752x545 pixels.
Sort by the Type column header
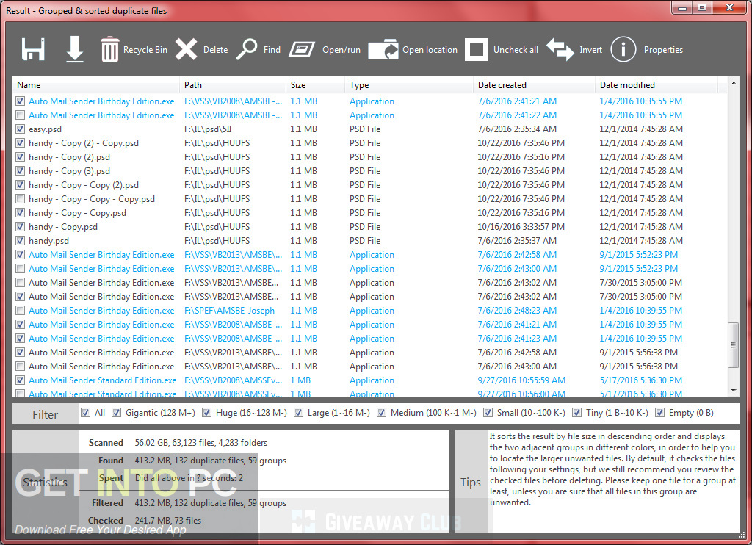tap(409, 85)
